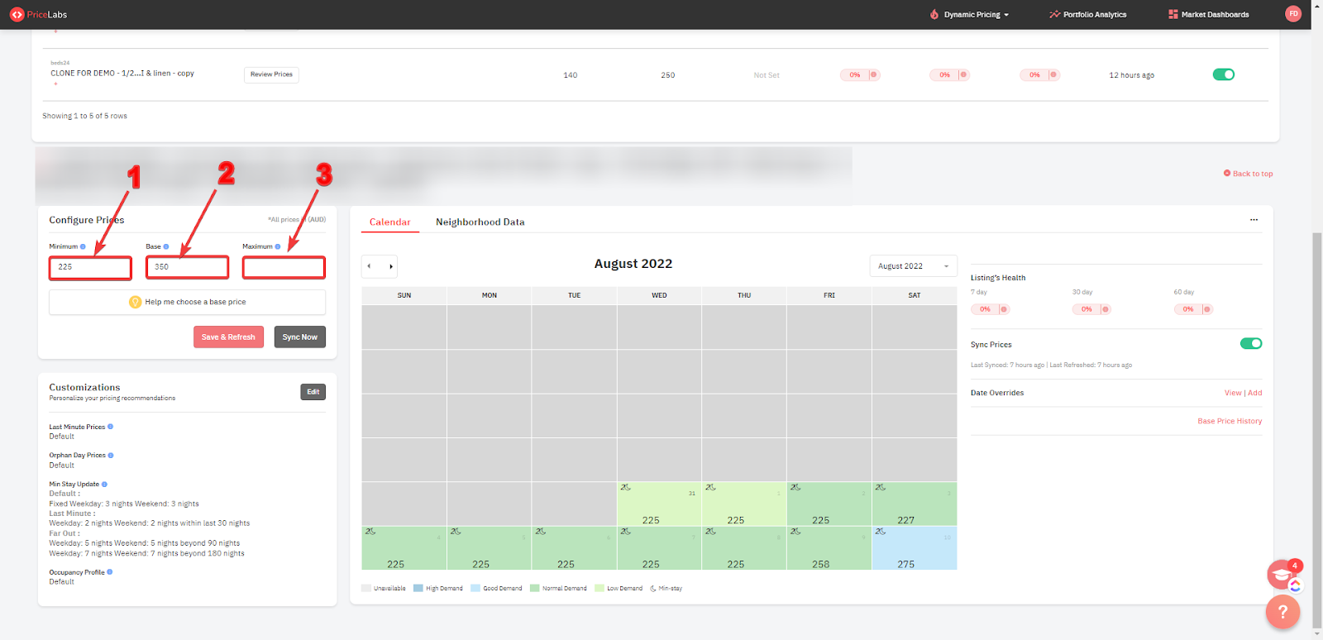
Task: Click the Minimum price input field
Action: pos(90,267)
